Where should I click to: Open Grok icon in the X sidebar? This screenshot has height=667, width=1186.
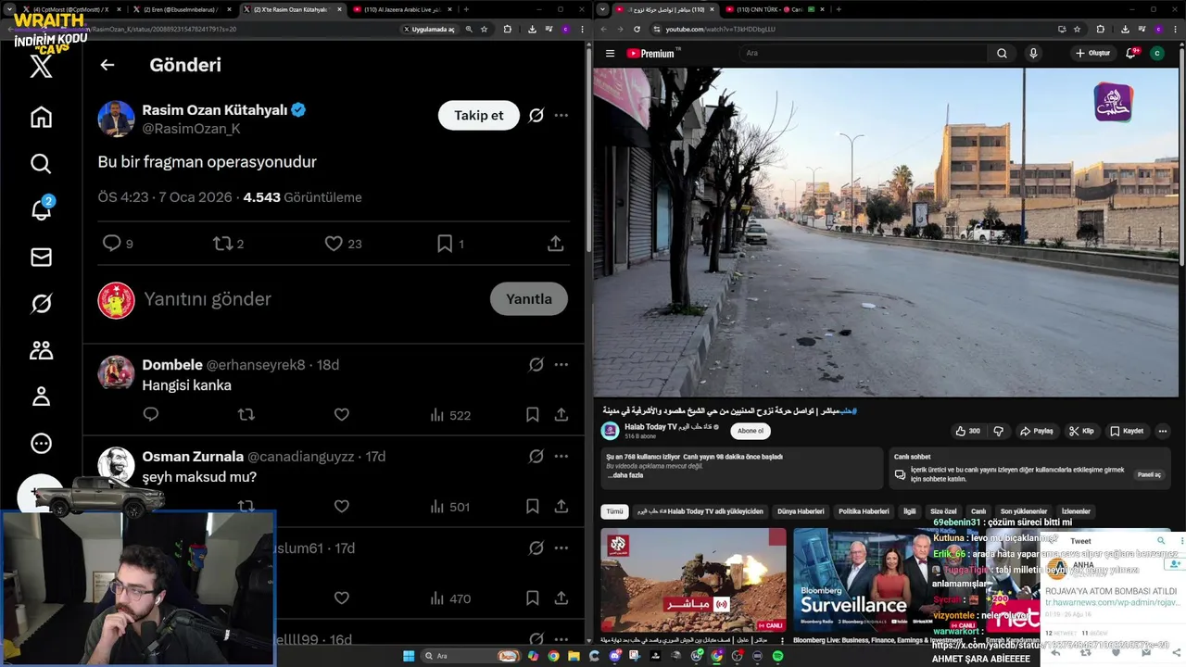click(x=41, y=304)
